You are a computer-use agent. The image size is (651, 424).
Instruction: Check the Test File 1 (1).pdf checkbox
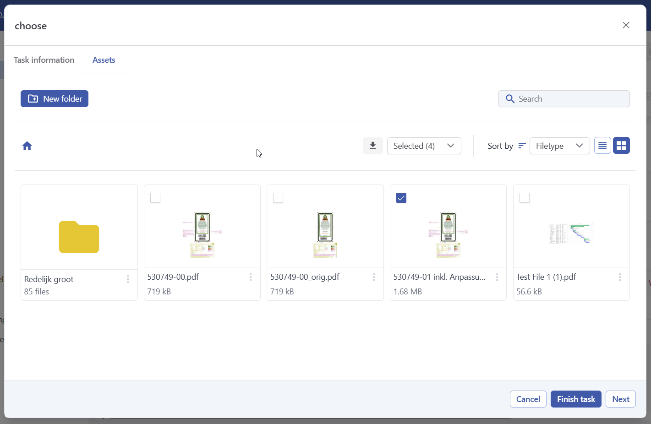click(x=525, y=198)
